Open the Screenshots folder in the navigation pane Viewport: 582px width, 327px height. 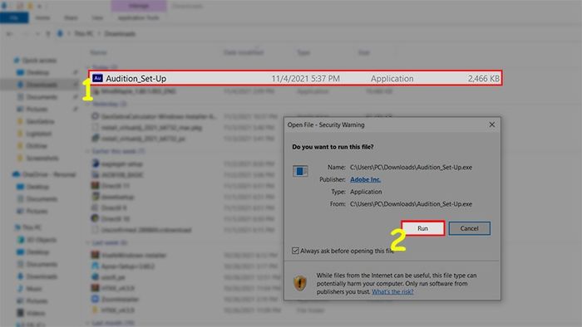(x=42, y=159)
